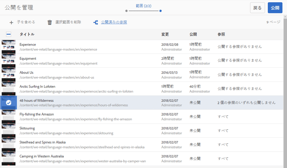
Task: Click the published references branch icon
Action: click(x=96, y=22)
